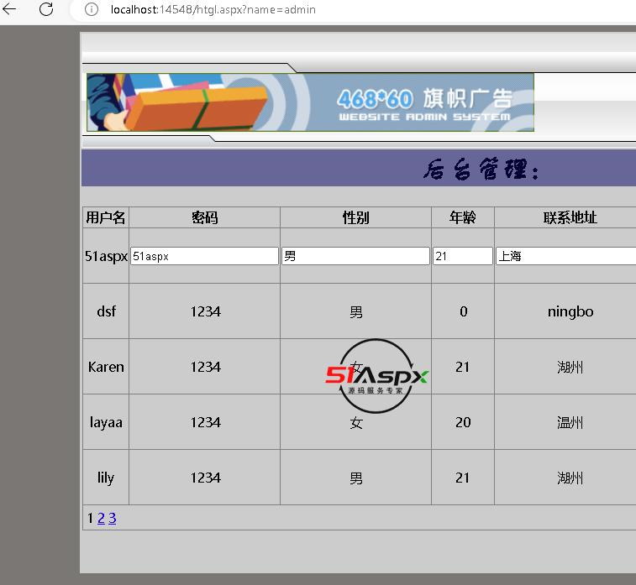Reload the page with refresh icon
This screenshot has width=636, height=585.
(x=46, y=9)
